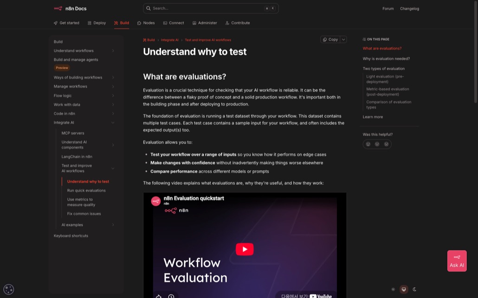Open MCP servers sidebar item
The height and width of the screenshot is (298, 478).
pyautogui.click(x=73, y=133)
